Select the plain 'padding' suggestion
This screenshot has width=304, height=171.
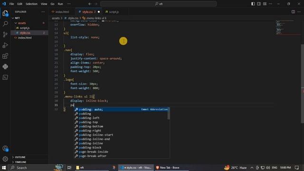pyautogui.click(x=121, y=114)
